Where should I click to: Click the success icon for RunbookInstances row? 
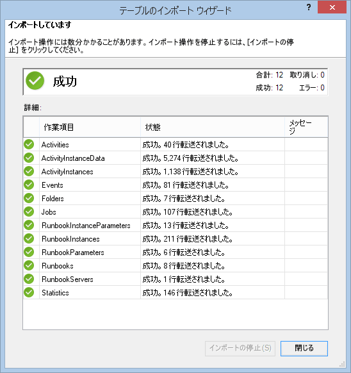pos(29,238)
